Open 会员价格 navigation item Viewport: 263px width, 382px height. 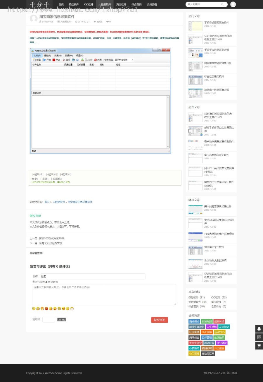152,4
